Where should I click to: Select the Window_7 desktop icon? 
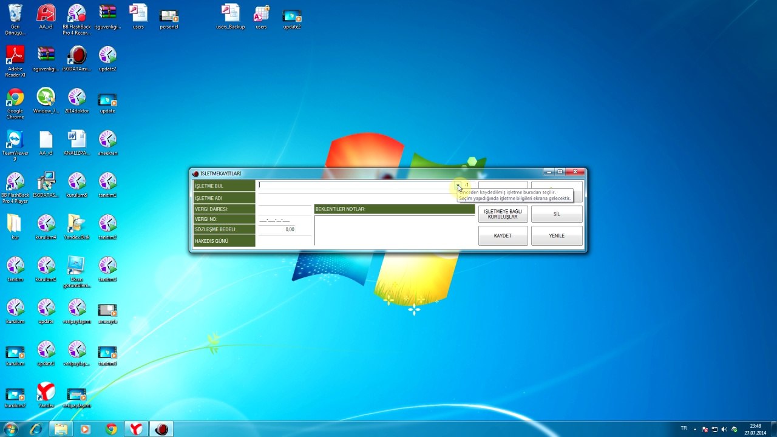click(x=46, y=101)
